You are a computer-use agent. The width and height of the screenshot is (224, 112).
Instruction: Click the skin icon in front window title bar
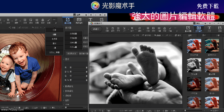(206, 23)
